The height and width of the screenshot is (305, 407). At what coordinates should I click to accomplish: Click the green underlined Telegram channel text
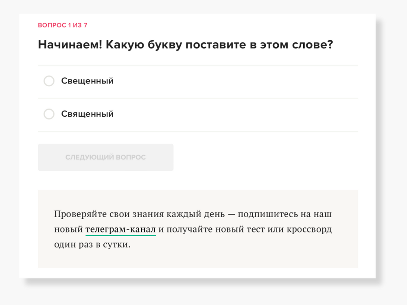click(120, 229)
